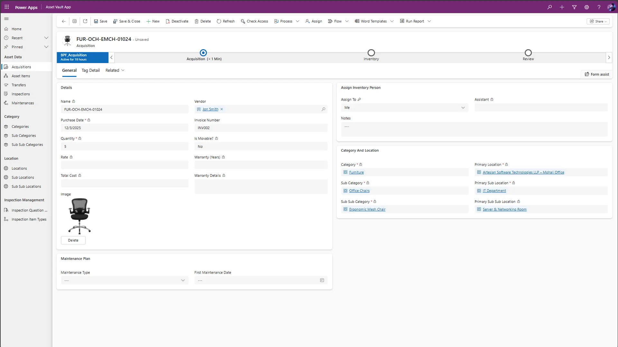Image resolution: width=618 pixels, height=347 pixels.
Task: Click the Invoice Number input field
Action: [x=261, y=128]
